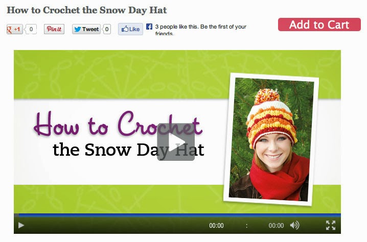Share via the Tweet button
367x242 pixels.
(x=86, y=29)
